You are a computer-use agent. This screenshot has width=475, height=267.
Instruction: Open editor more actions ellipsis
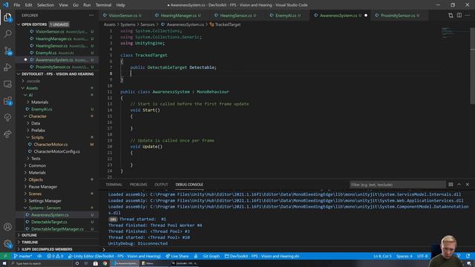coord(468,15)
